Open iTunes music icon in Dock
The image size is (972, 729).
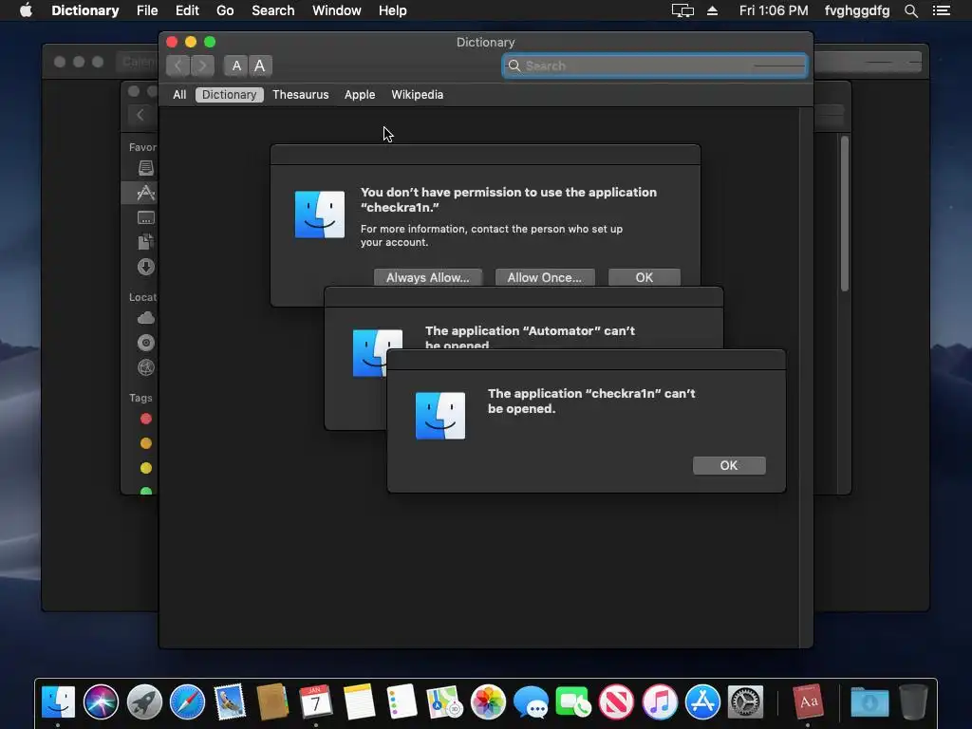pos(660,701)
